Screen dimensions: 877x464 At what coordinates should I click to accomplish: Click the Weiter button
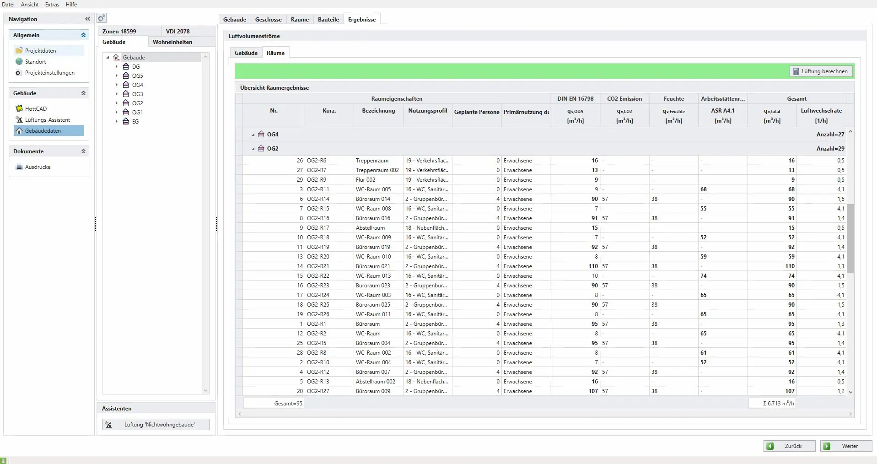[x=845, y=446]
